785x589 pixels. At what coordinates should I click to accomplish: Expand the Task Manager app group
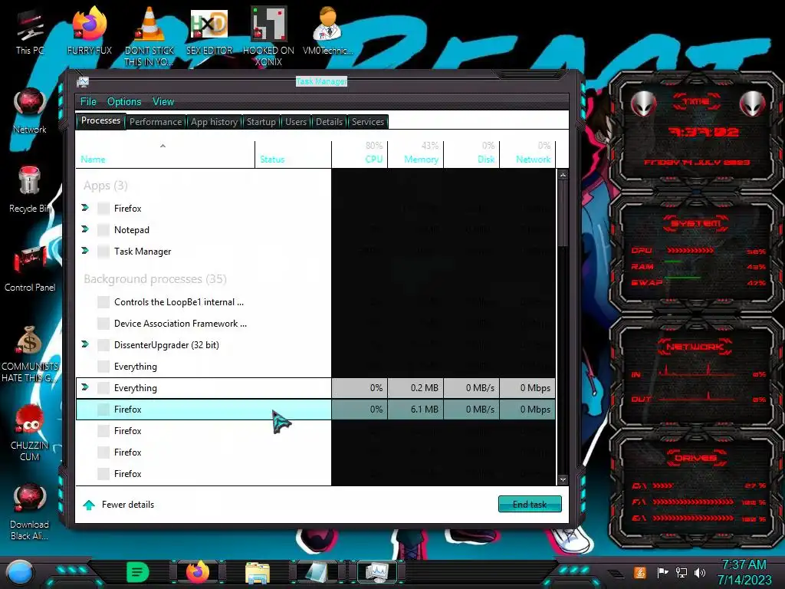coord(84,251)
